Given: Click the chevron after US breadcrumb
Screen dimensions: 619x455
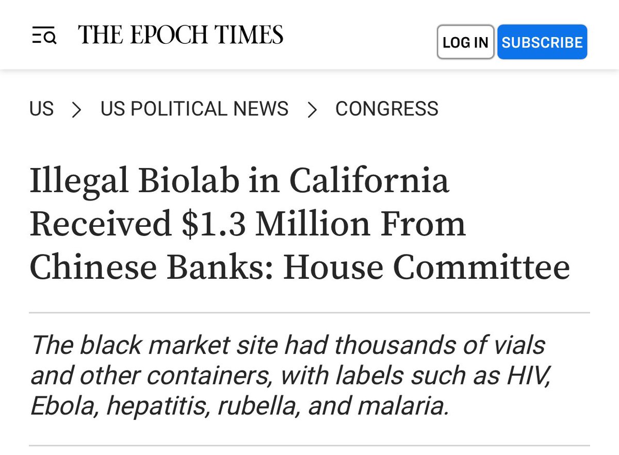Looking at the screenshot, I should (x=77, y=109).
